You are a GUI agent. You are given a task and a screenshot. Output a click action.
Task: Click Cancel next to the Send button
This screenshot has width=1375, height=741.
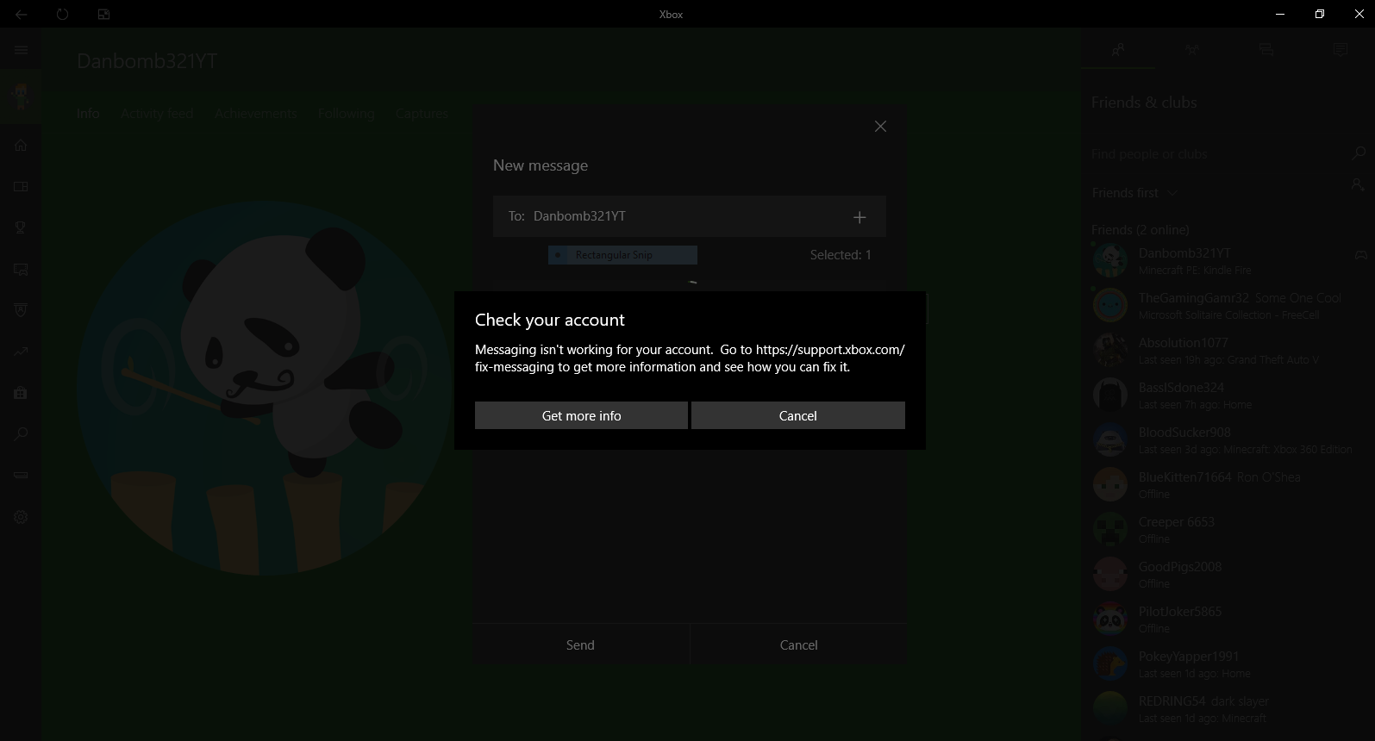click(x=798, y=645)
